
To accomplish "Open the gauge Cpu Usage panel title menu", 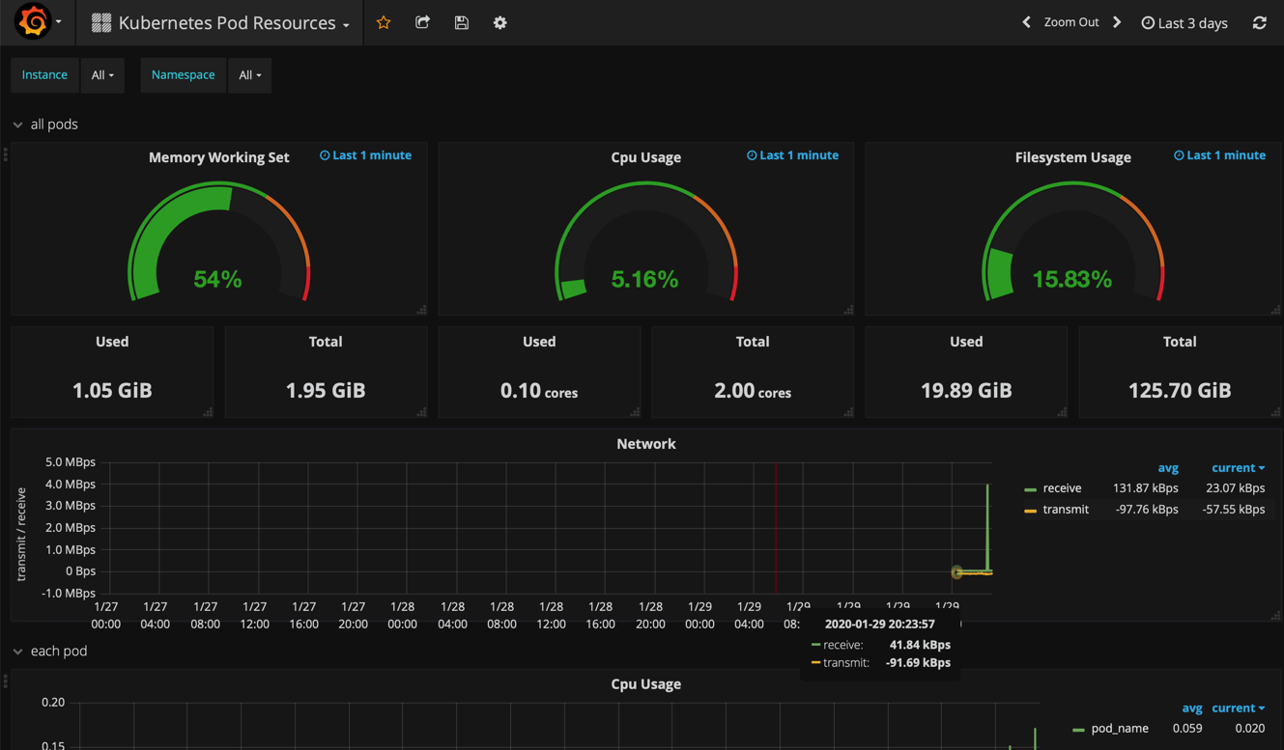I will point(646,157).
